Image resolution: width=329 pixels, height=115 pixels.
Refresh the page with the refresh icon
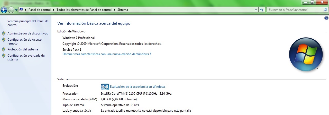coord(262,10)
